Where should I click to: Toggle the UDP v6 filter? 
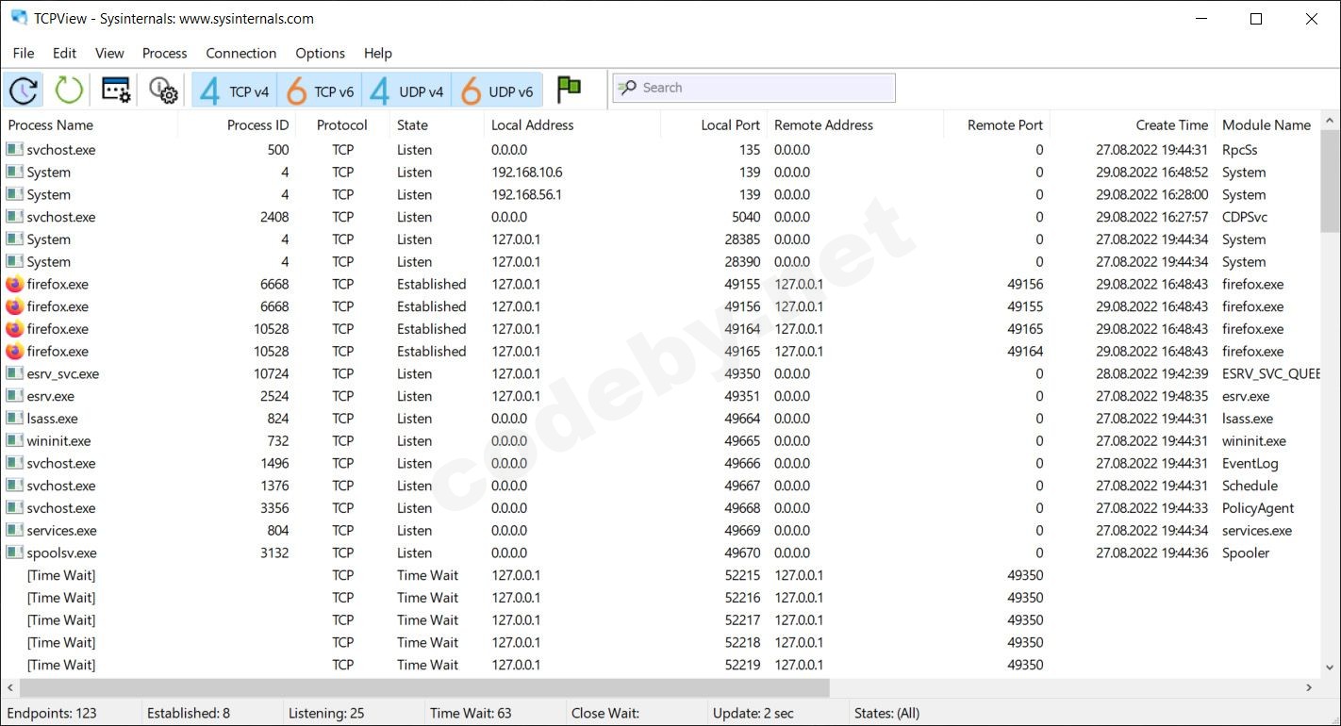pyautogui.click(x=497, y=91)
